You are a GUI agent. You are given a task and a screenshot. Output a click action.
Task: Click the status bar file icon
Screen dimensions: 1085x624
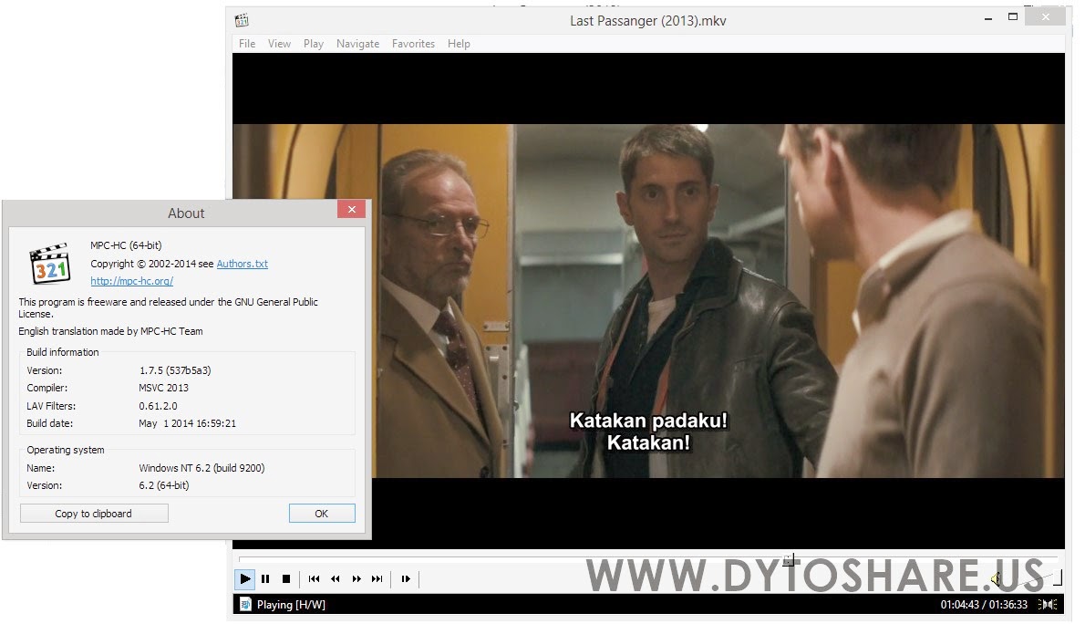point(245,605)
